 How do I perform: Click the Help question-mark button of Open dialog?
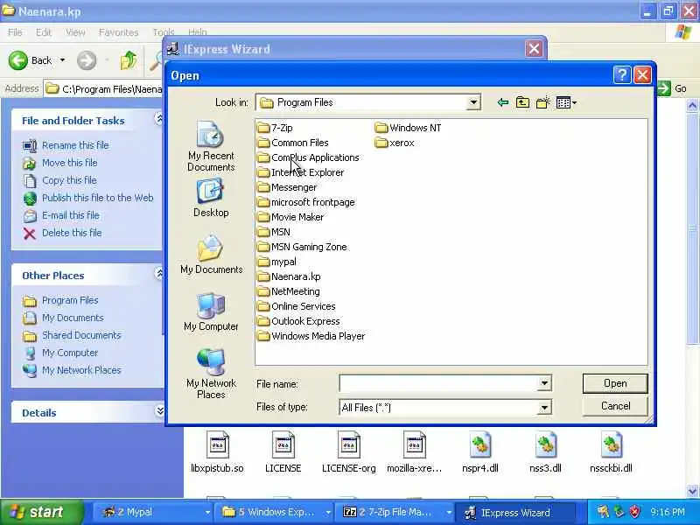(622, 75)
